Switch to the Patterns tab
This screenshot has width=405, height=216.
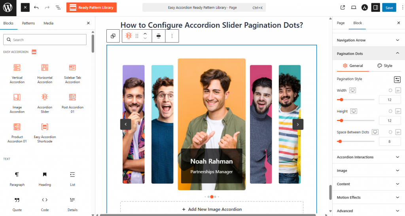point(28,23)
